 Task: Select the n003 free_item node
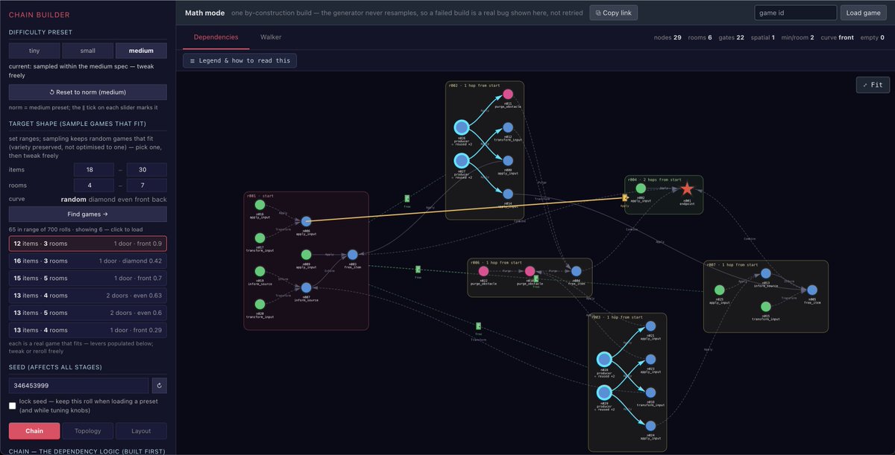pyautogui.click(x=352, y=255)
